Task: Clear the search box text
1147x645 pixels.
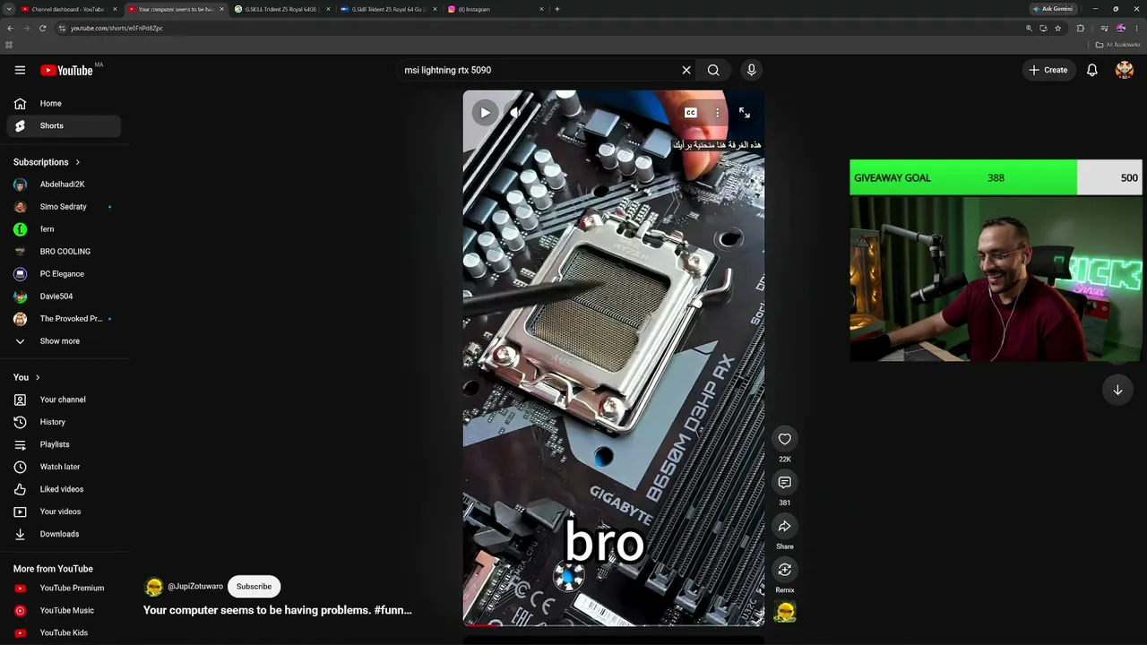Action: [686, 70]
